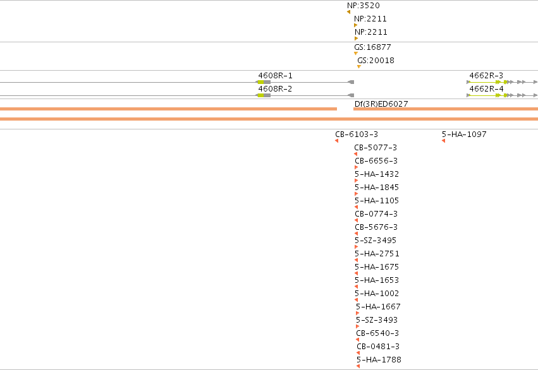Select the CB-0774-3 insertion label
This screenshot has height=370, width=538.
[376, 214]
